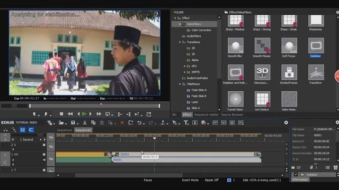
Task: Open the title creation T tool
Action: [x=185, y=123]
